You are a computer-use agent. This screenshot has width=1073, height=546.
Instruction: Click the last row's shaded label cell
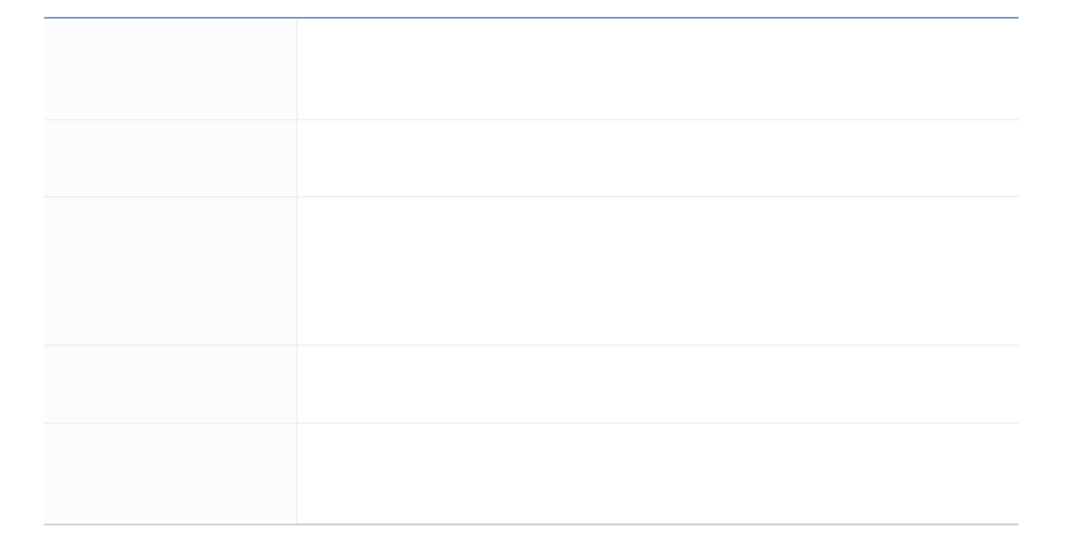coord(170,473)
